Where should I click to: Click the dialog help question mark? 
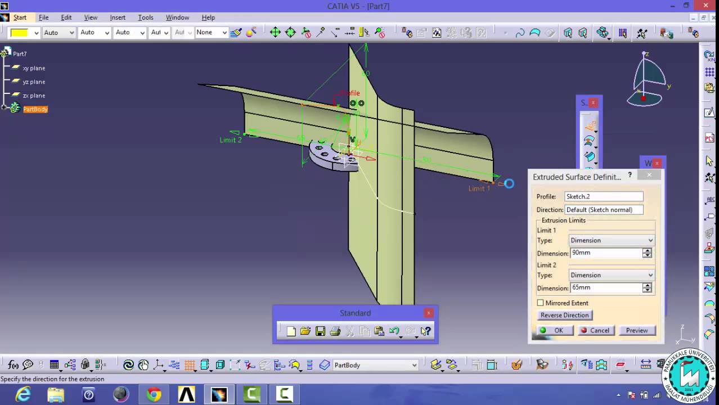pos(630,175)
